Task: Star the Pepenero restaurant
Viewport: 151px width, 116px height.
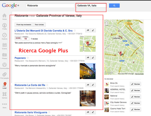Action: (x=28, y=58)
